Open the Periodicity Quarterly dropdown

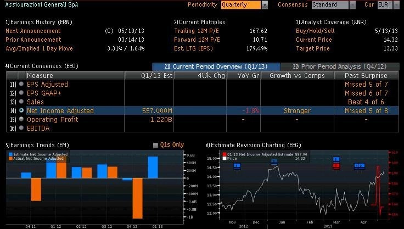point(265,5)
